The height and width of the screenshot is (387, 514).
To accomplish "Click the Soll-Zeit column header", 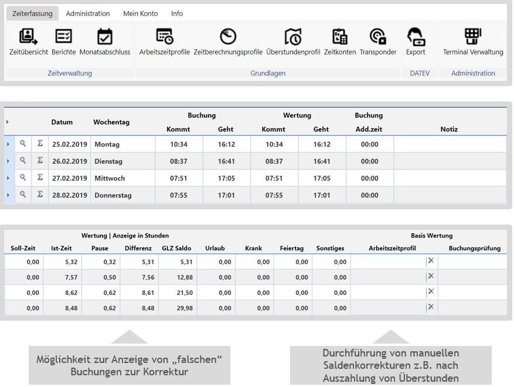I will [23, 248].
